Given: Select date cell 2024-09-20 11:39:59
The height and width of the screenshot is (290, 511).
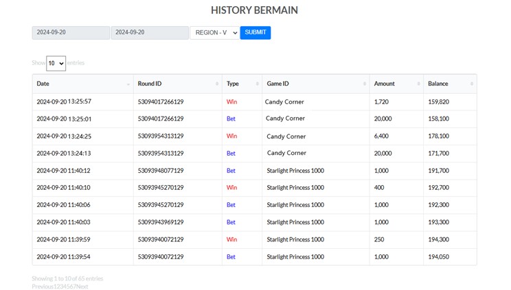Looking at the screenshot, I should pyautogui.click(x=64, y=239).
